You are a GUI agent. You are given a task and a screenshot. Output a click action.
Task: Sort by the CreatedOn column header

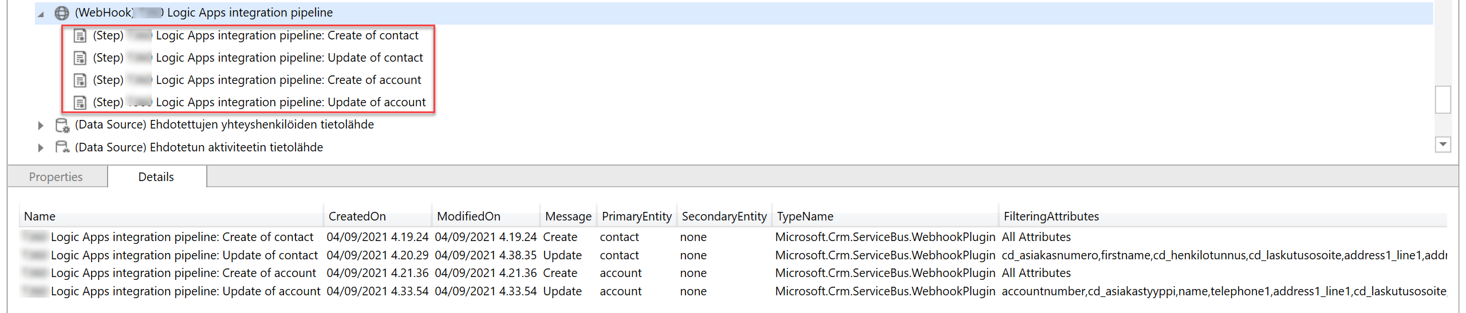coord(357,216)
